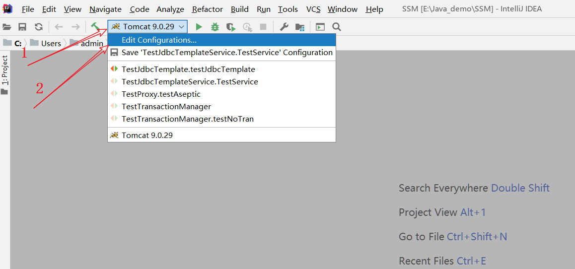Click the Search Everywhere magnifier icon
Viewport: 575px width, 269px height.
pos(337,27)
